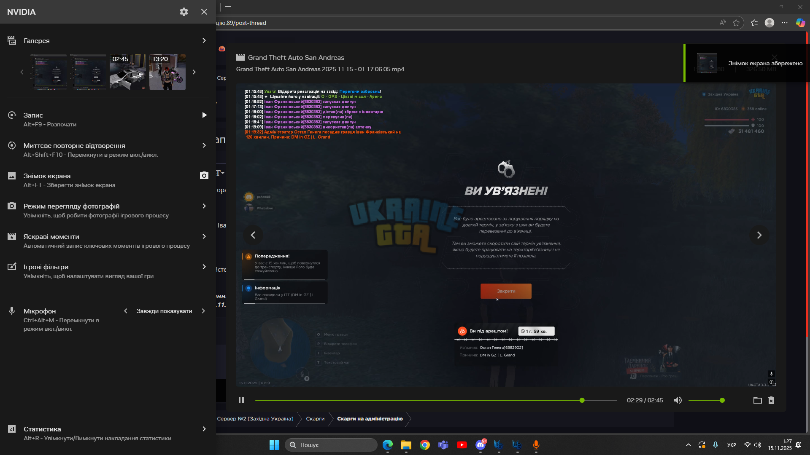Open Discord from taskbar

pyautogui.click(x=480, y=445)
